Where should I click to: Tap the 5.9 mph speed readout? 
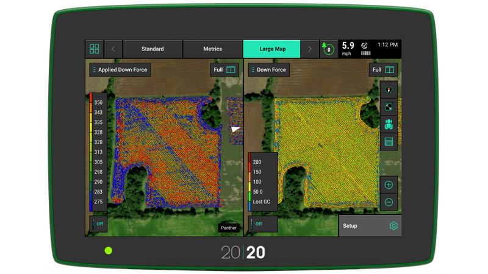coord(348,49)
